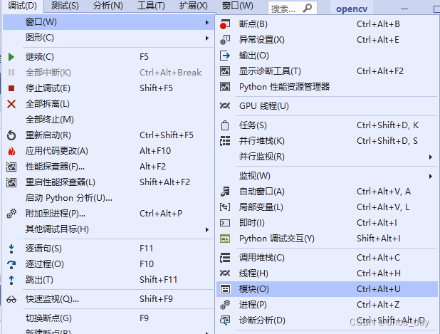Click the Shift+F9 shortcut text
The height and width of the screenshot is (334, 440).
157,299
